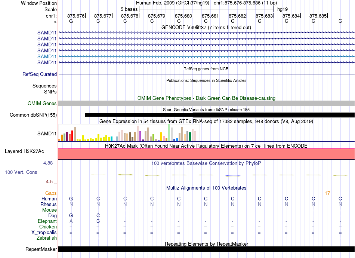Click the -4.5 conservation axis minimum
This screenshot has width=355, height=258.
click(x=49, y=182)
